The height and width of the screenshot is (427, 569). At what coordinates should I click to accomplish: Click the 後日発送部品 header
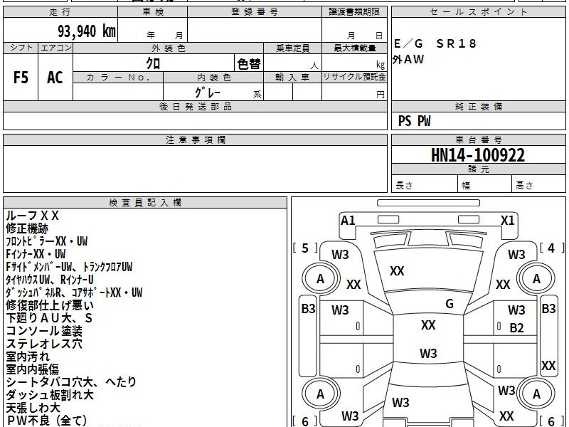195,106
